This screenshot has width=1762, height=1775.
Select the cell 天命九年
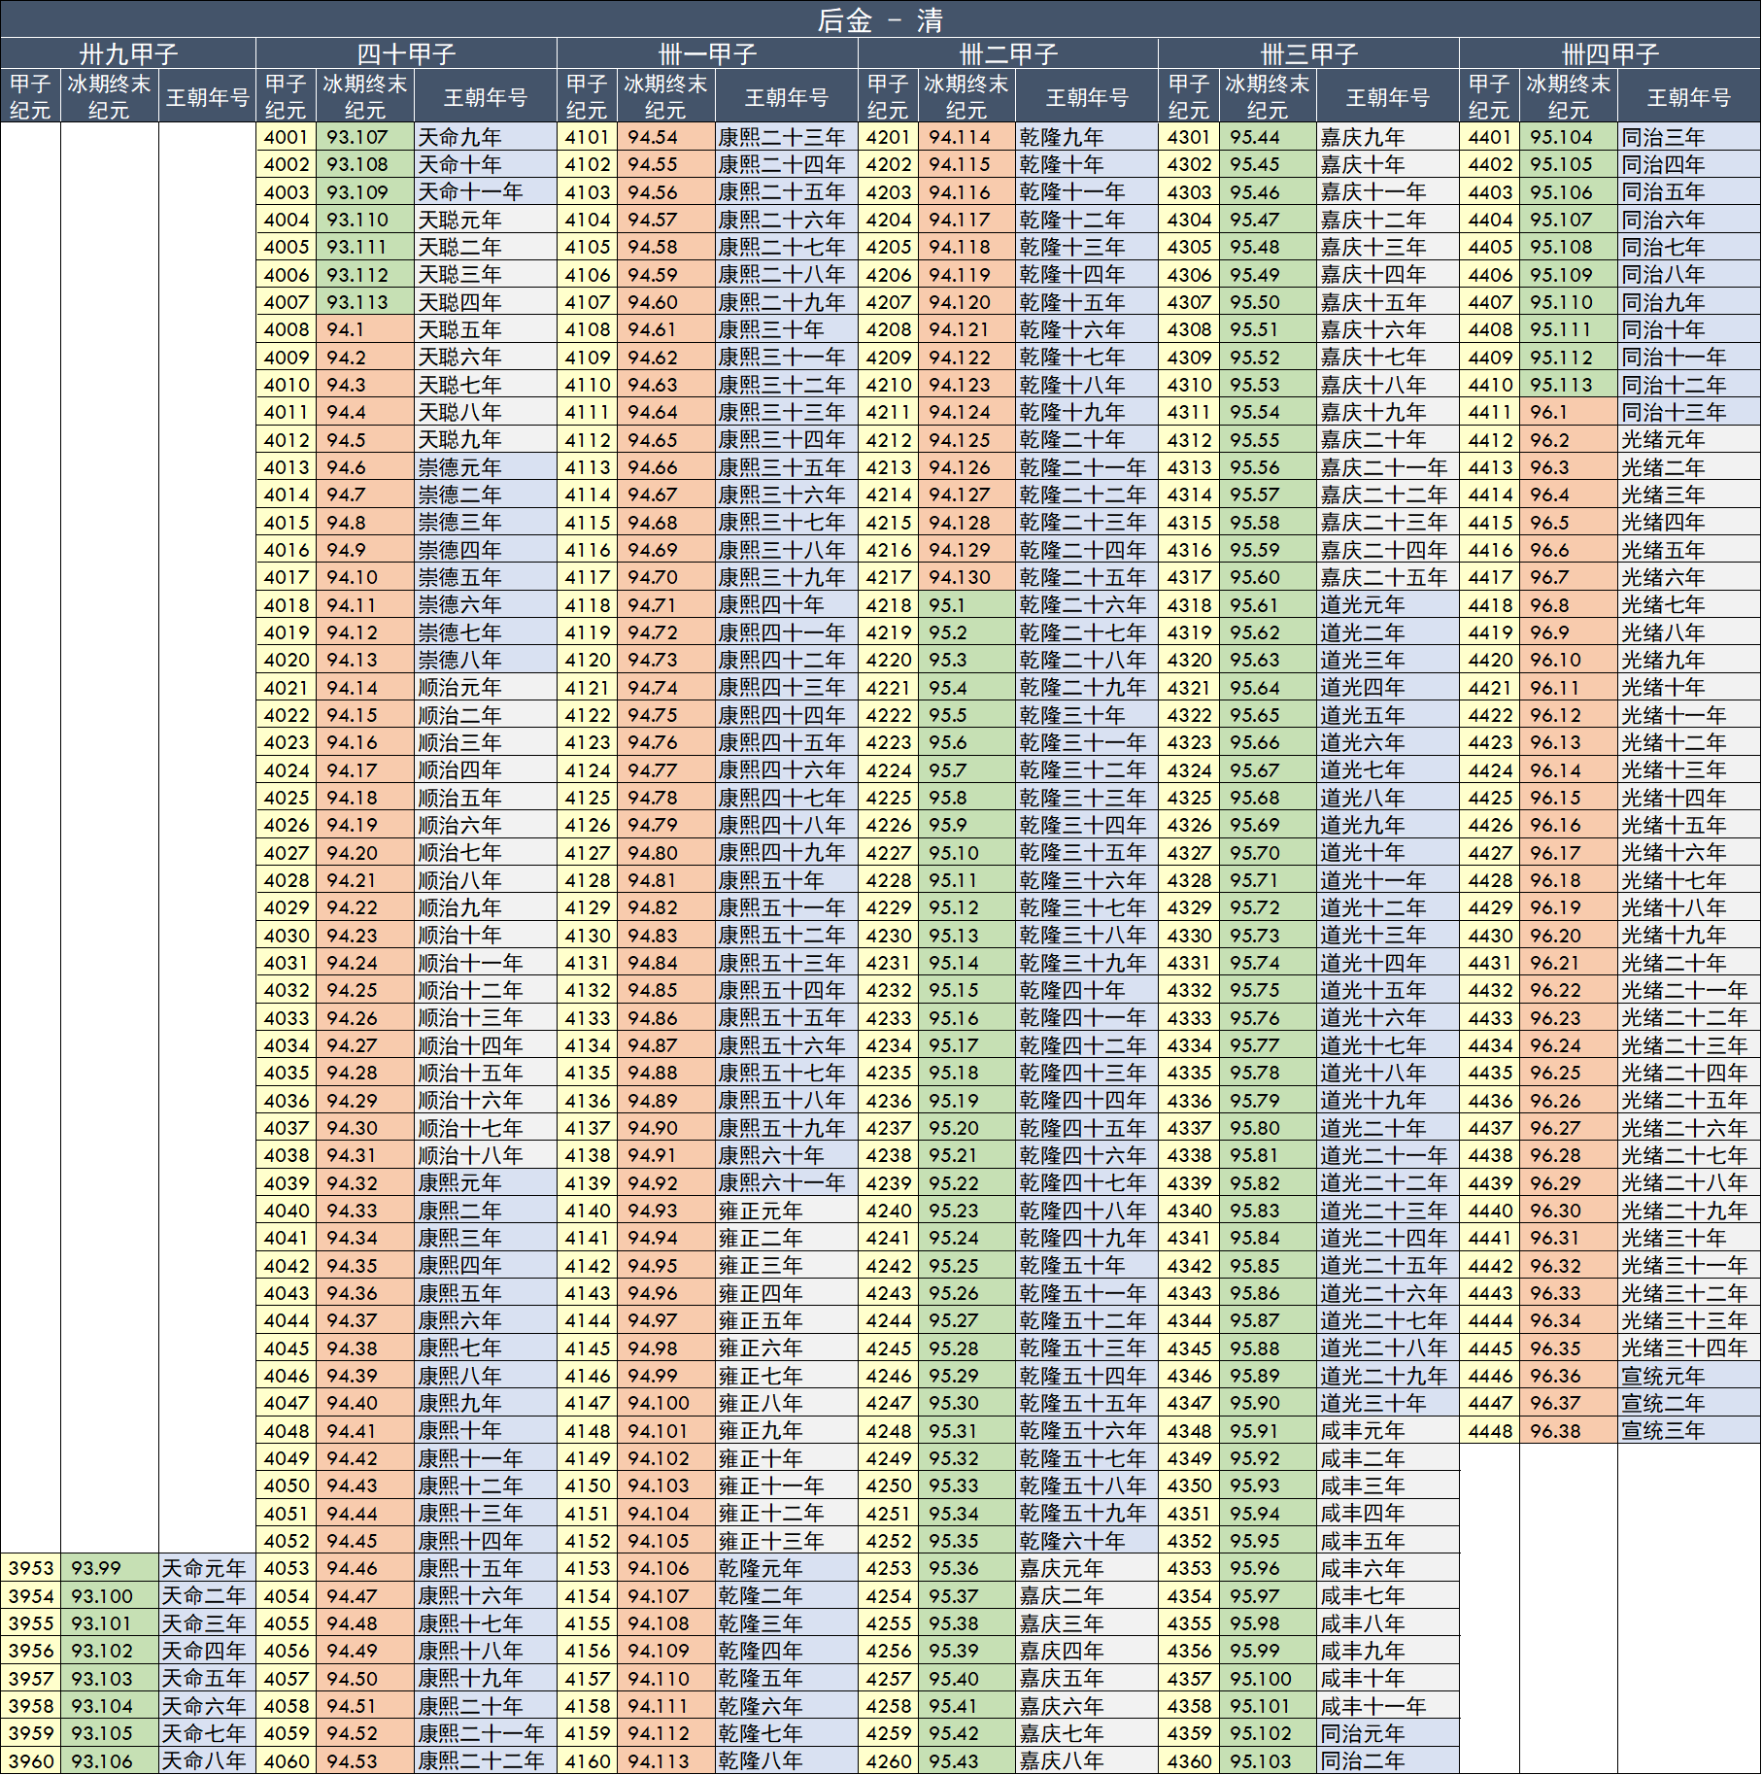click(486, 137)
